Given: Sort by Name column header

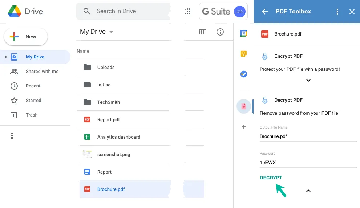Looking at the screenshot, I should click(83, 51).
